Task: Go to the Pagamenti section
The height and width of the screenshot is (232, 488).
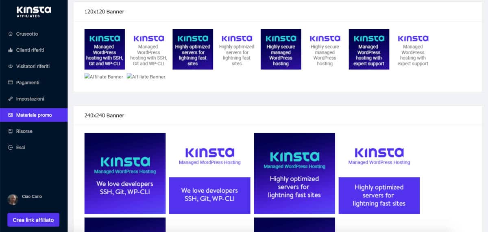Action: 28,83
